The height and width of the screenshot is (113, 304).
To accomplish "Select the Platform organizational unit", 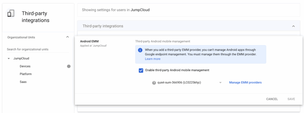I will [26, 74].
